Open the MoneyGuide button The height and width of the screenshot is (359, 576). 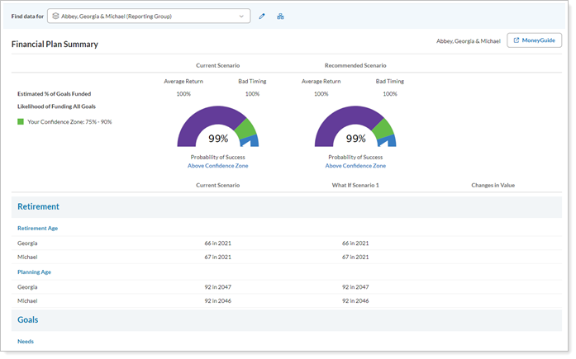click(534, 40)
